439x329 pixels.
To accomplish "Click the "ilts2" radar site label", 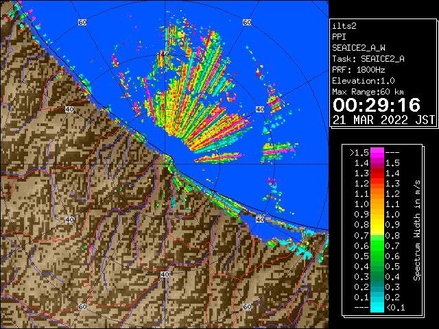I will click(x=344, y=26).
